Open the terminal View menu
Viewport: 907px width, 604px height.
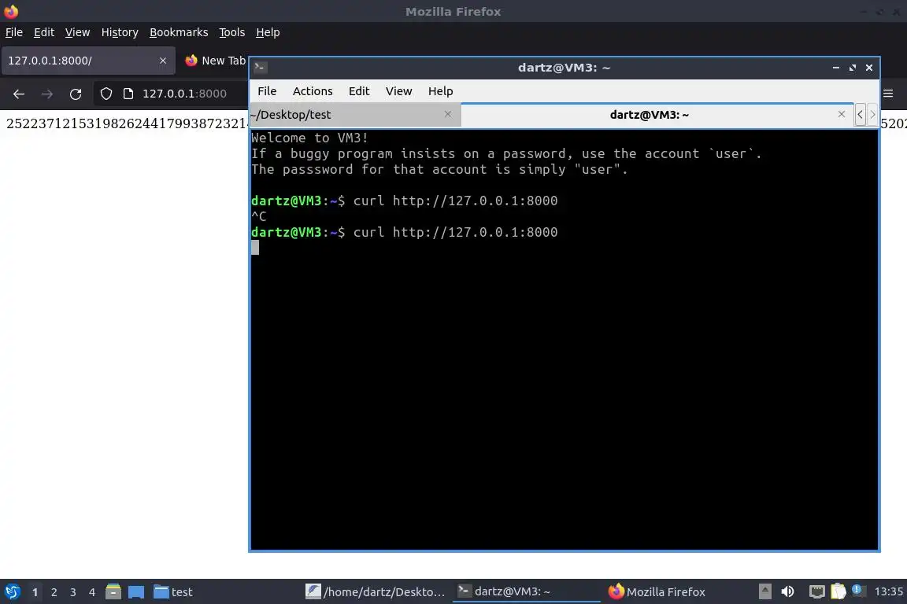click(x=398, y=91)
